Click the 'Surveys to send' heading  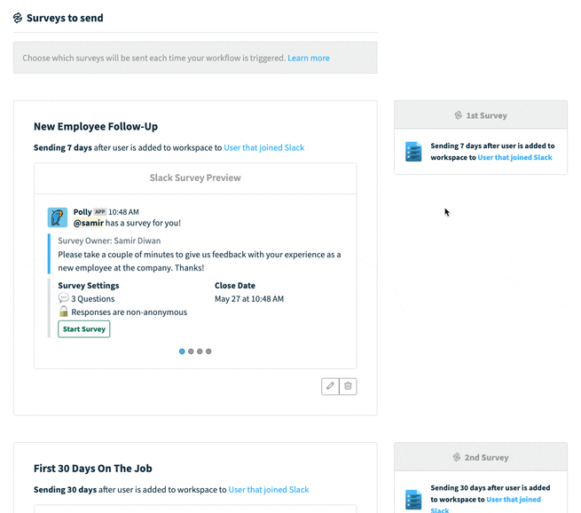click(x=65, y=18)
